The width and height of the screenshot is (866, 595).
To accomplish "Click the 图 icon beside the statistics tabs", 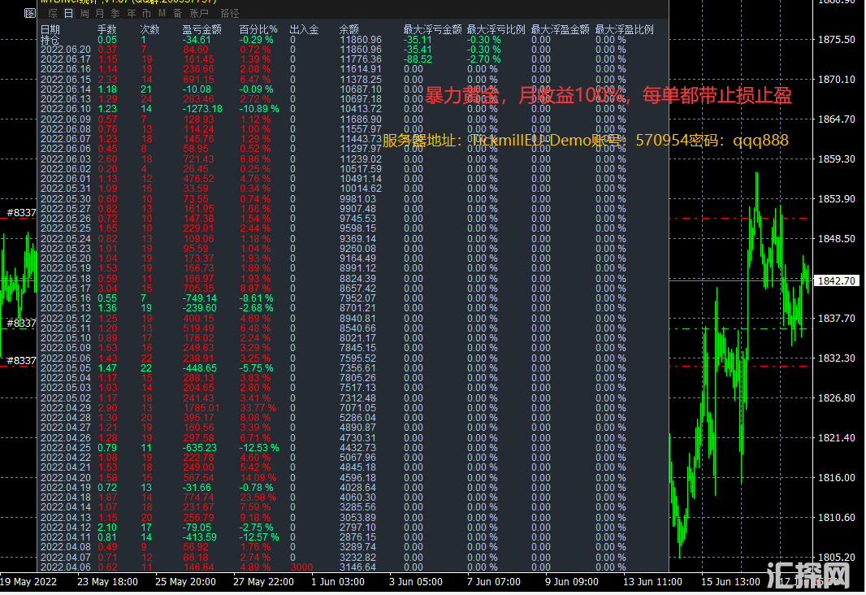I will pos(29,13).
